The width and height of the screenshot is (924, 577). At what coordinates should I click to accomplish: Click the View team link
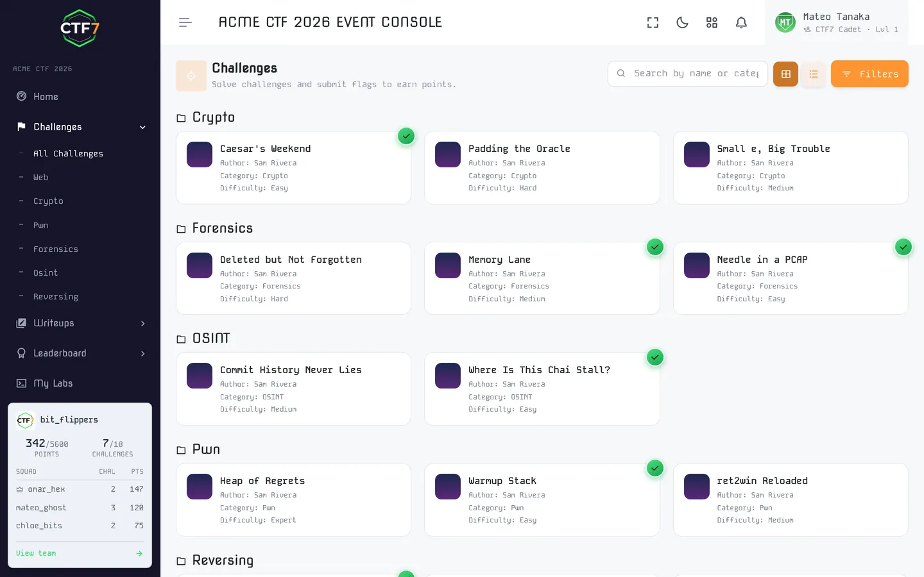point(36,553)
